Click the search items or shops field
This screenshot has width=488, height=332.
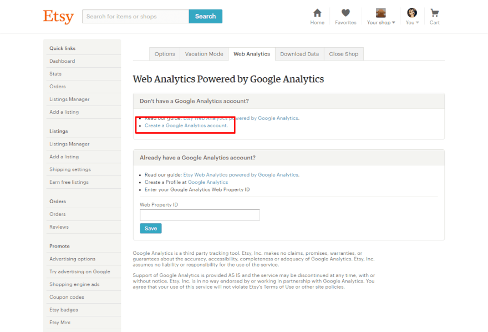coord(135,17)
